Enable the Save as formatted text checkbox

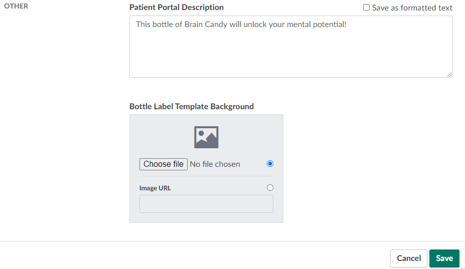pyautogui.click(x=366, y=8)
